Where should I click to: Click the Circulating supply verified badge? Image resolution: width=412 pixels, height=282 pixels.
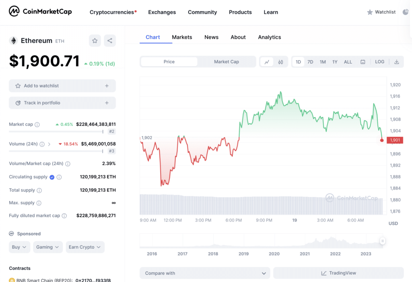52,177
